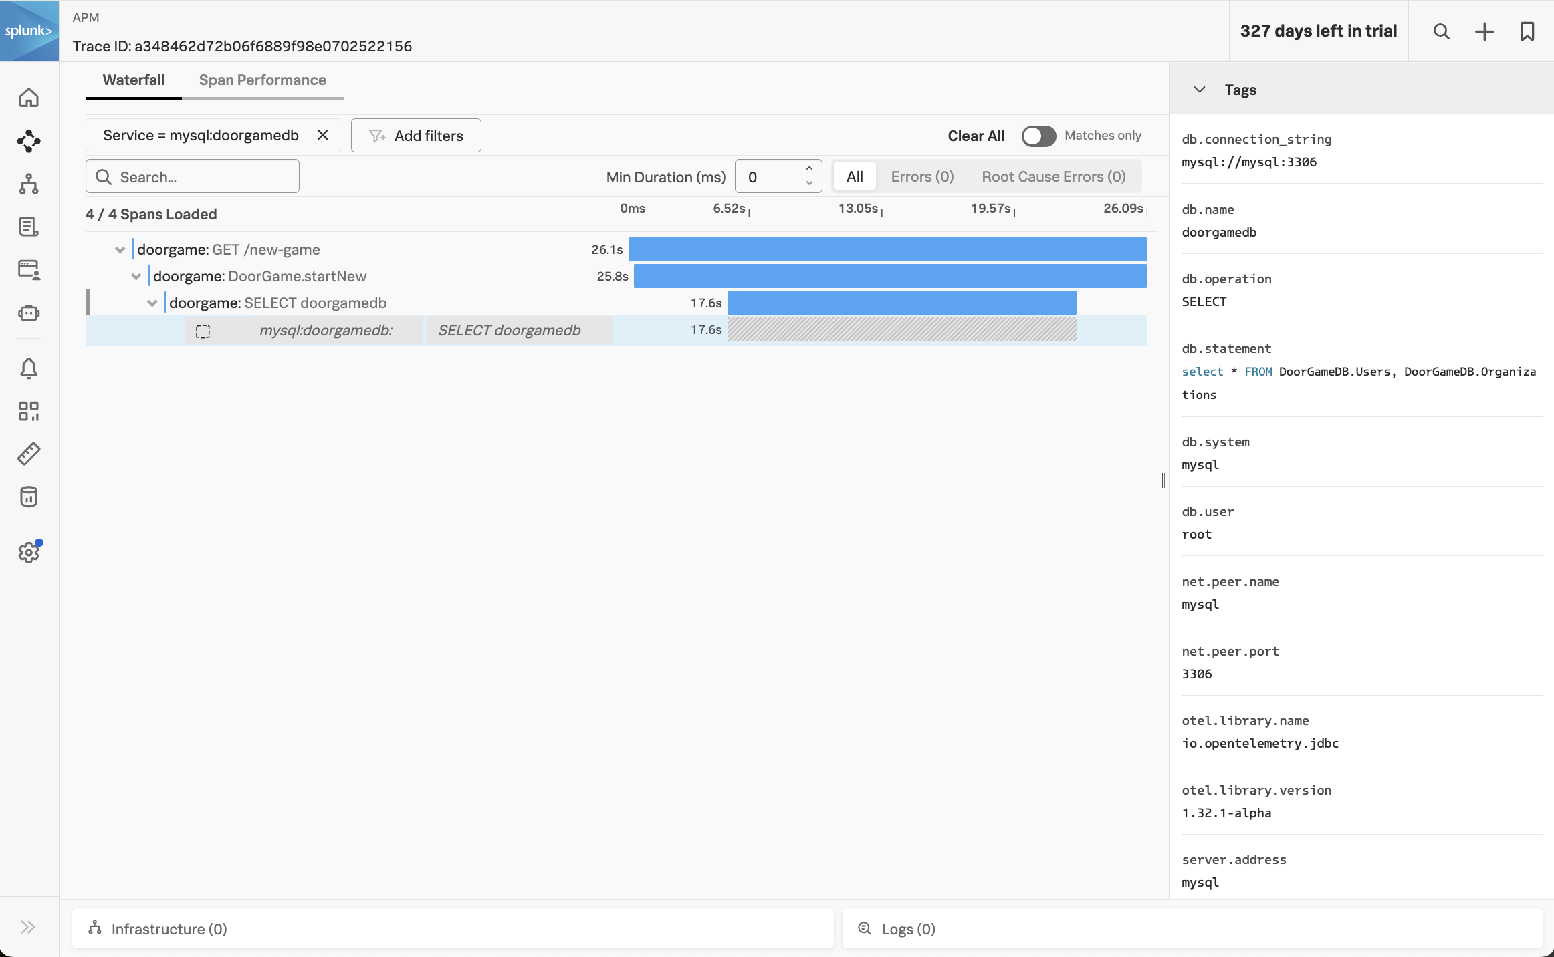1554x957 pixels.
Task: Switch to Span Performance tab
Action: tap(262, 80)
